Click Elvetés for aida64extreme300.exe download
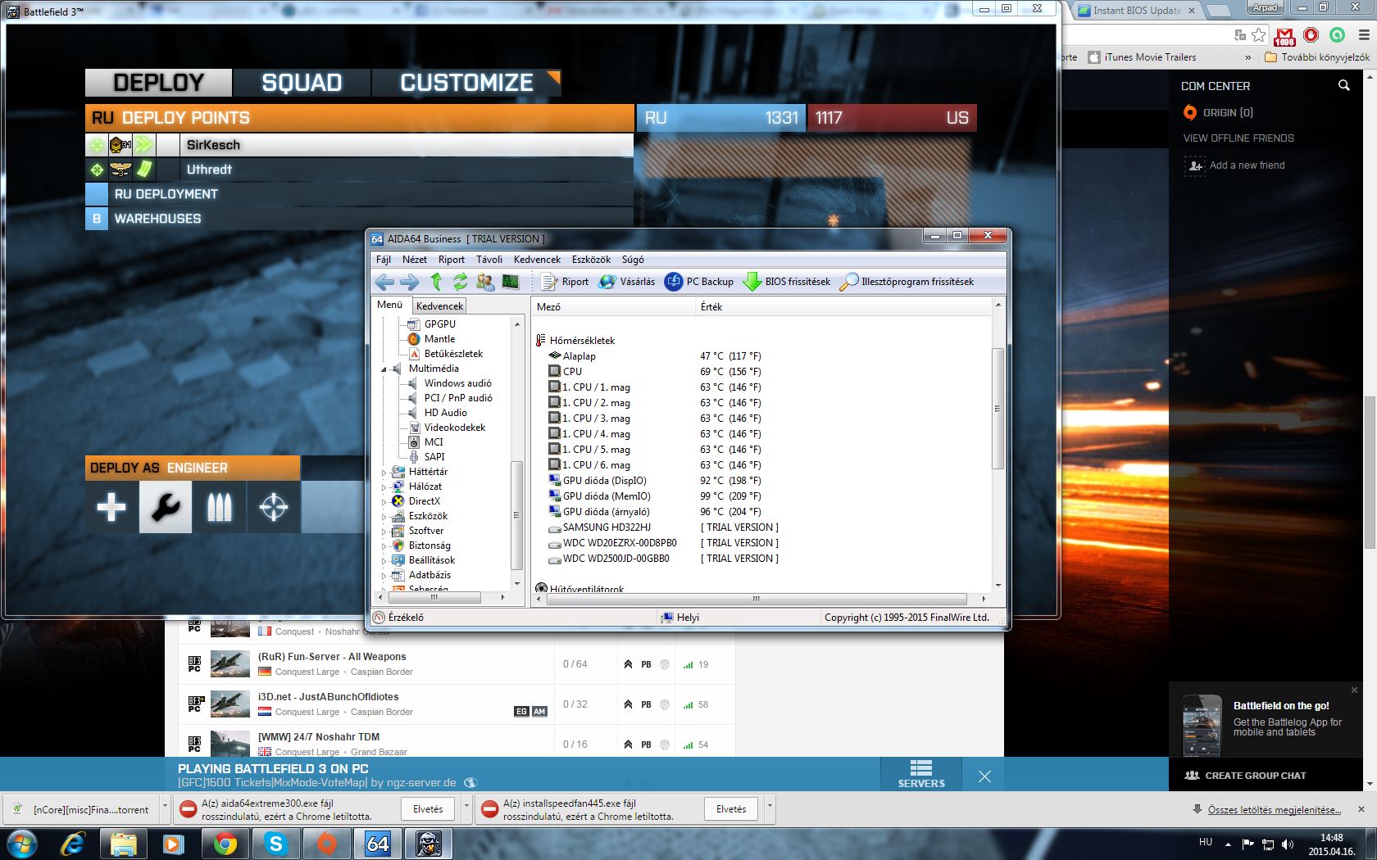The height and width of the screenshot is (860, 1377). (x=428, y=809)
